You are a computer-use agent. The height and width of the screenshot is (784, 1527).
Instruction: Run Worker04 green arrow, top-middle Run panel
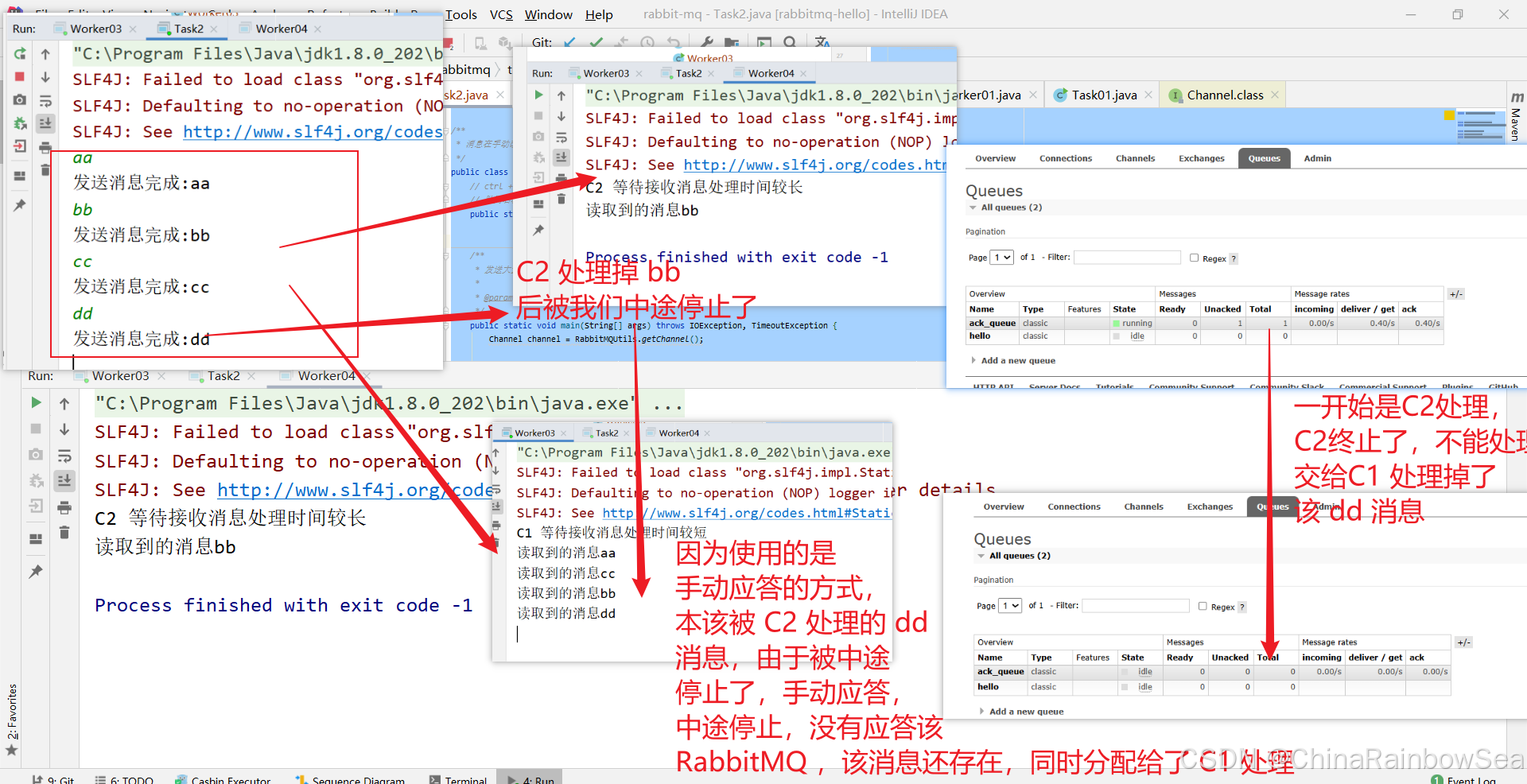tap(538, 95)
